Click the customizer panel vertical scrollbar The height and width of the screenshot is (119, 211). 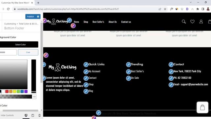pos(42,53)
